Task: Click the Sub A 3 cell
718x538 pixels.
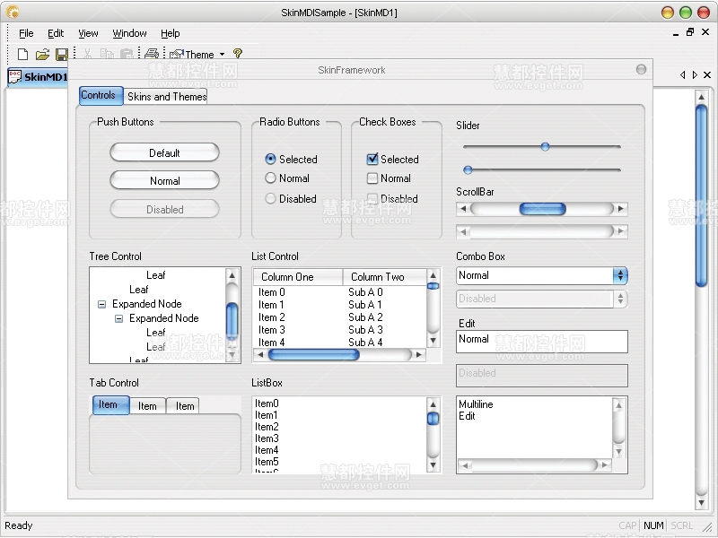Action: pyautogui.click(x=365, y=330)
